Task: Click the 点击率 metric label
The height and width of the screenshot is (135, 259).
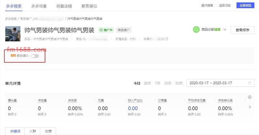Action: [72, 100]
